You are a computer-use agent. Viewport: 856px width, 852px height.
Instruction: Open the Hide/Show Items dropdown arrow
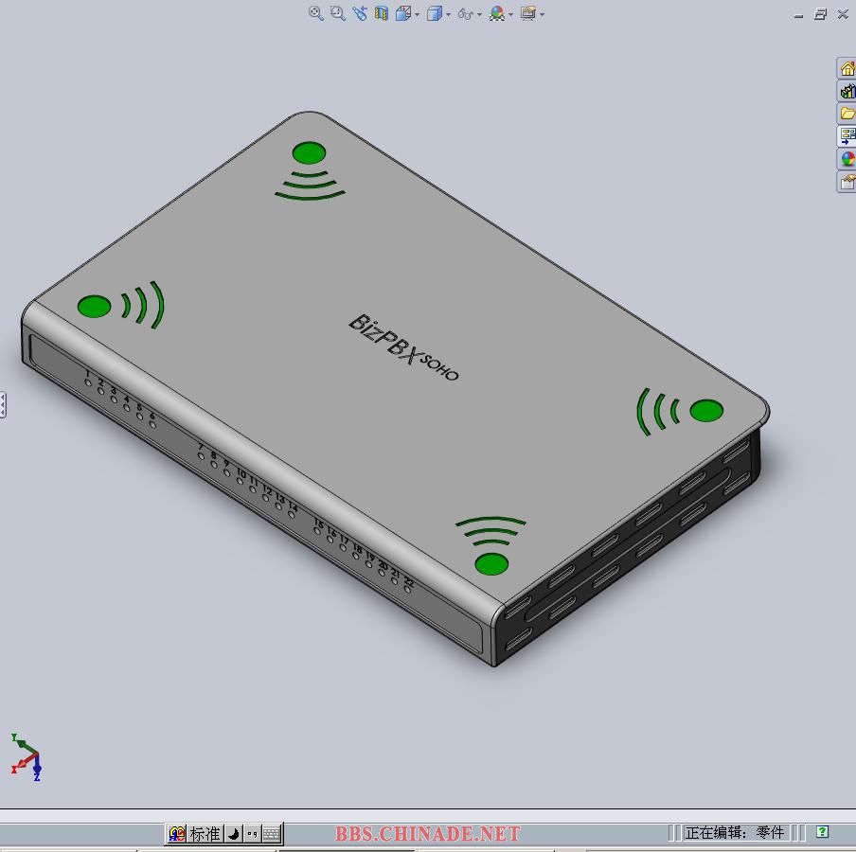click(480, 15)
